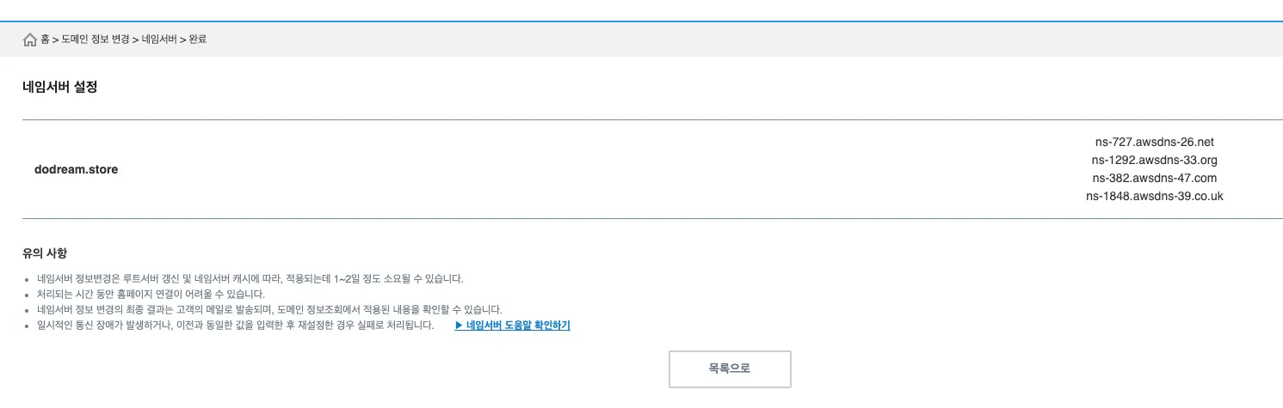Click nameserver ns-727.awsdns-26.net
The image size is (1283, 408).
pos(1154,142)
